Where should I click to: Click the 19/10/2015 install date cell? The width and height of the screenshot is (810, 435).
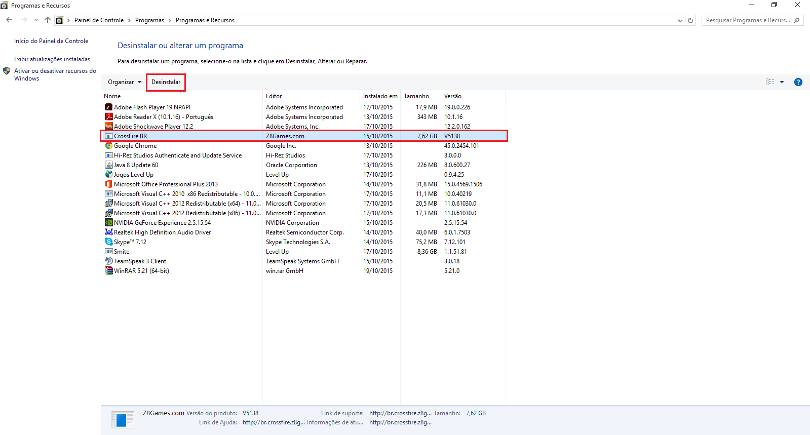tap(378, 271)
